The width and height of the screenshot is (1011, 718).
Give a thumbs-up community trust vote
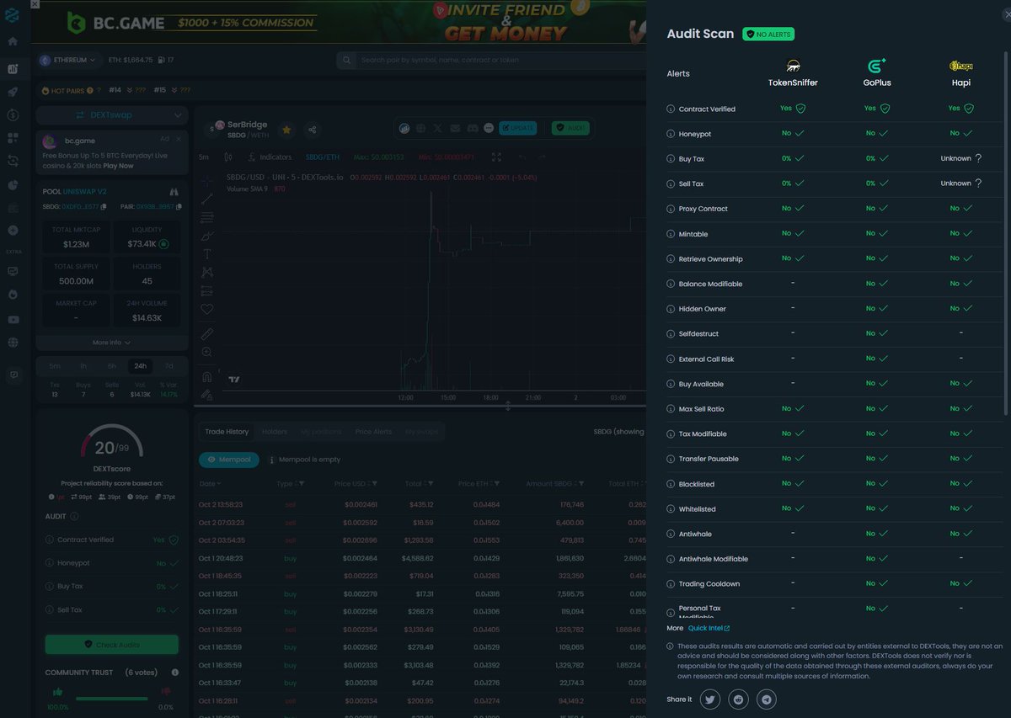click(x=58, y=692)
